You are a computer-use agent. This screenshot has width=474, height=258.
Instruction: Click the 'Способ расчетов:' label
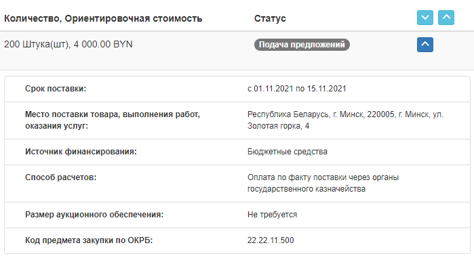(60, 177)
